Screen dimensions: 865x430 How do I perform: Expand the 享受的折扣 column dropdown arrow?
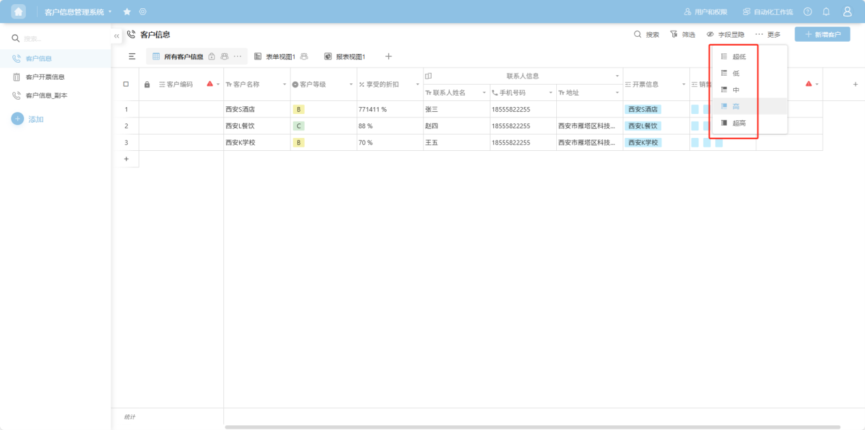coord(417,85)
